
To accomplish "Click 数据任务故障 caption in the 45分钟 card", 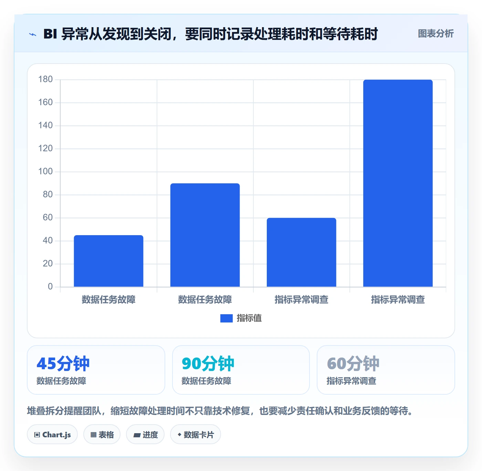I will [61, 381].
